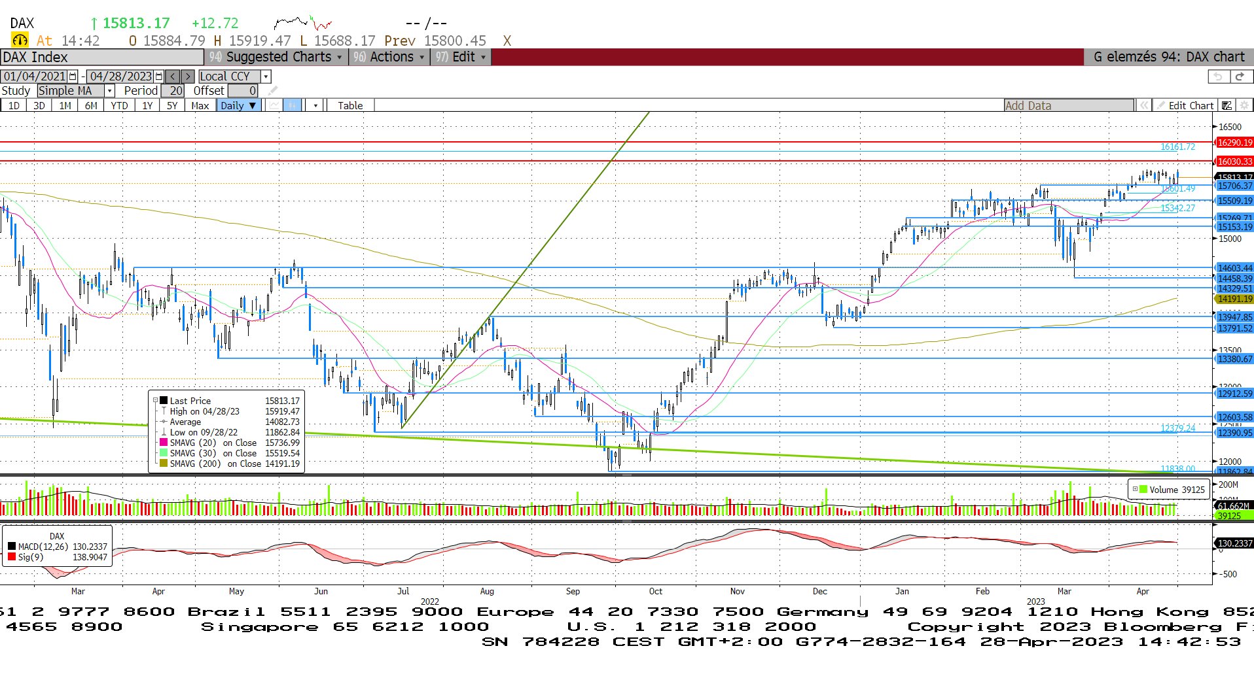Click the Average marker icon in legend
The image size is (1254, 678).
point(164,422)
